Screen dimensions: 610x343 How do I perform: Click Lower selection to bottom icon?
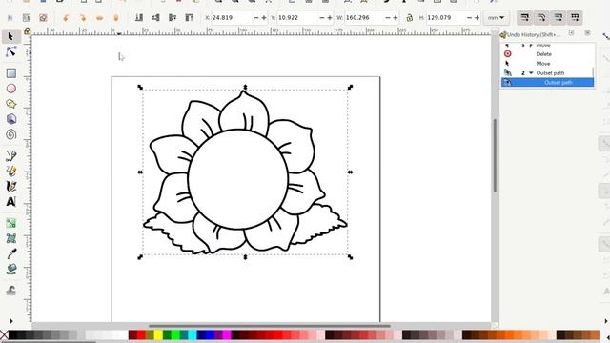pyautogui.click(x=139, y=17)
